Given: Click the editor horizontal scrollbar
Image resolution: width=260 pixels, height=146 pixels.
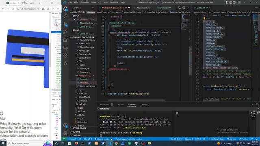Looking at the screenshot, I should pyautogui.click(x=136, y=100).
